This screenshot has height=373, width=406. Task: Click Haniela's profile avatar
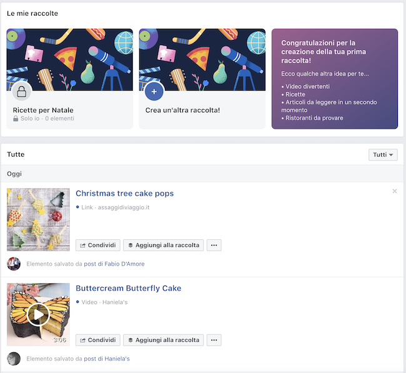(14, 359)
